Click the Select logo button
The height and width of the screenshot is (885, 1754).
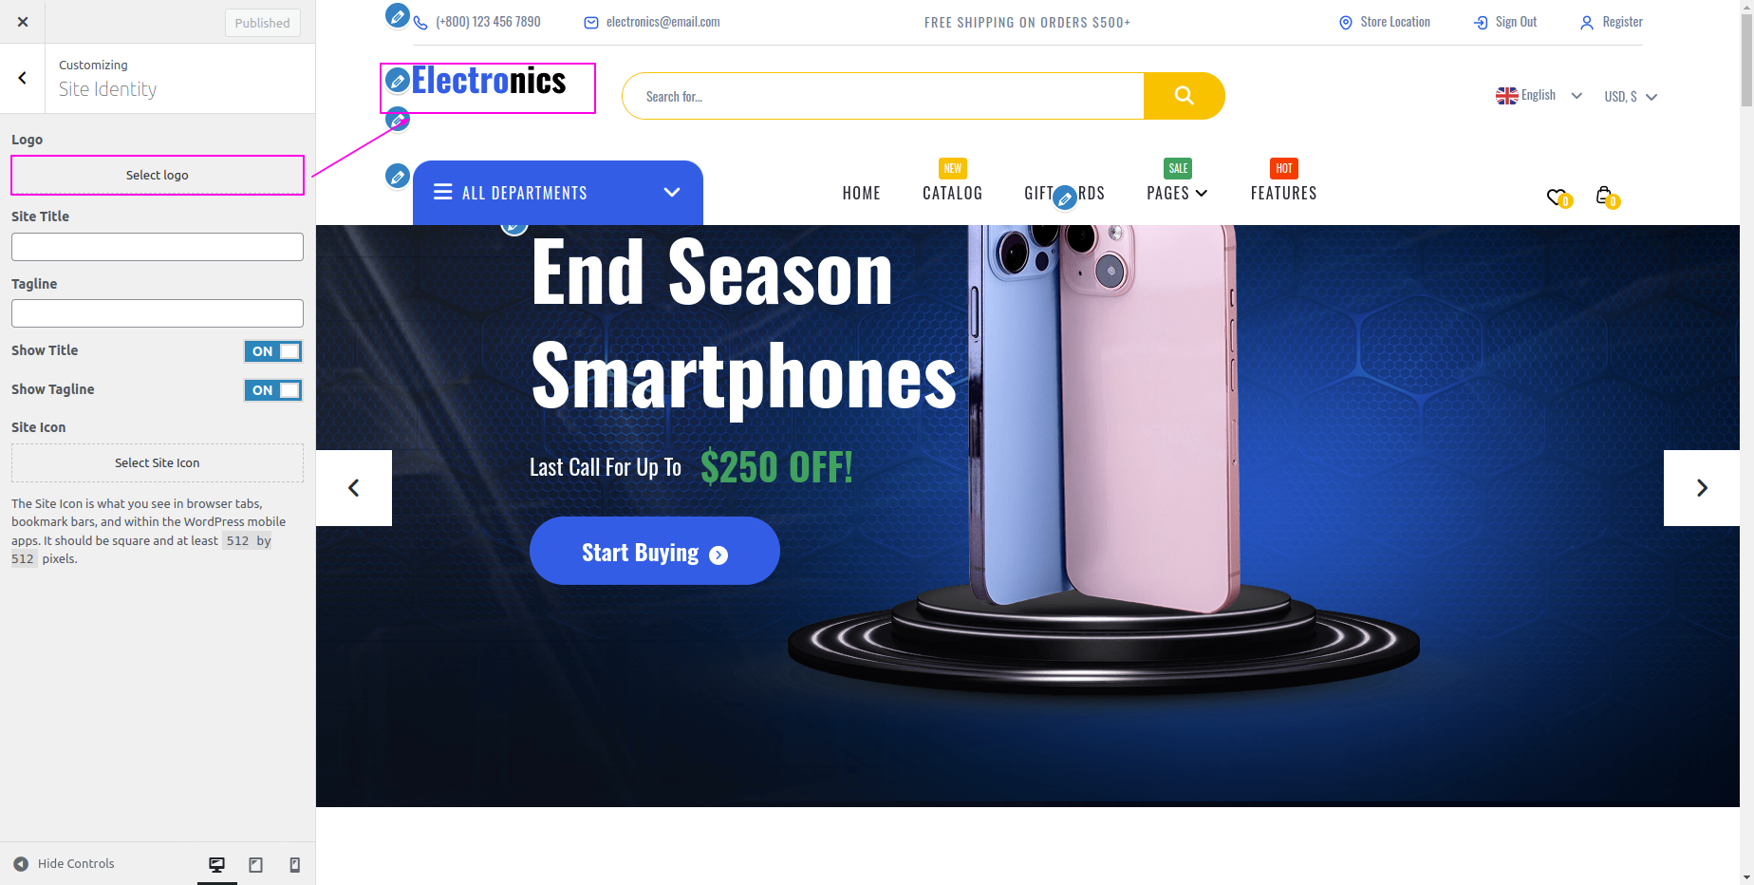coord(158,176)
